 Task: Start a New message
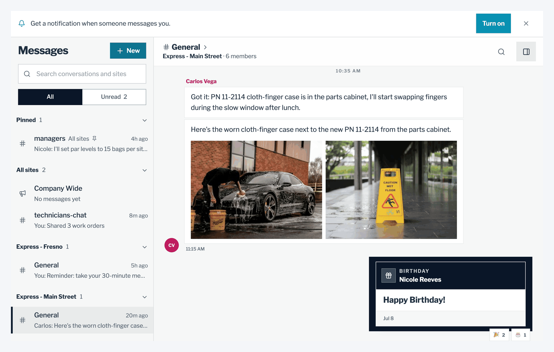[x=128, y=51]
